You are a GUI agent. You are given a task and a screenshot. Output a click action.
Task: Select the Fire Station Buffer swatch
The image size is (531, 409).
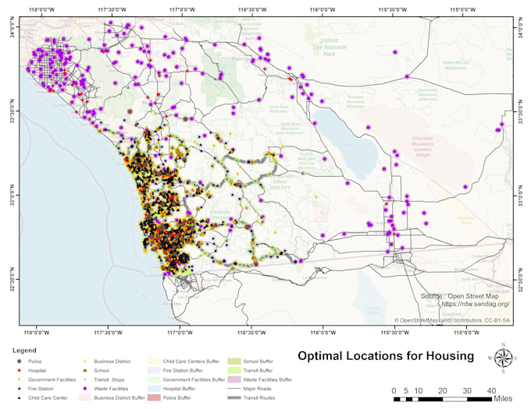154,371
